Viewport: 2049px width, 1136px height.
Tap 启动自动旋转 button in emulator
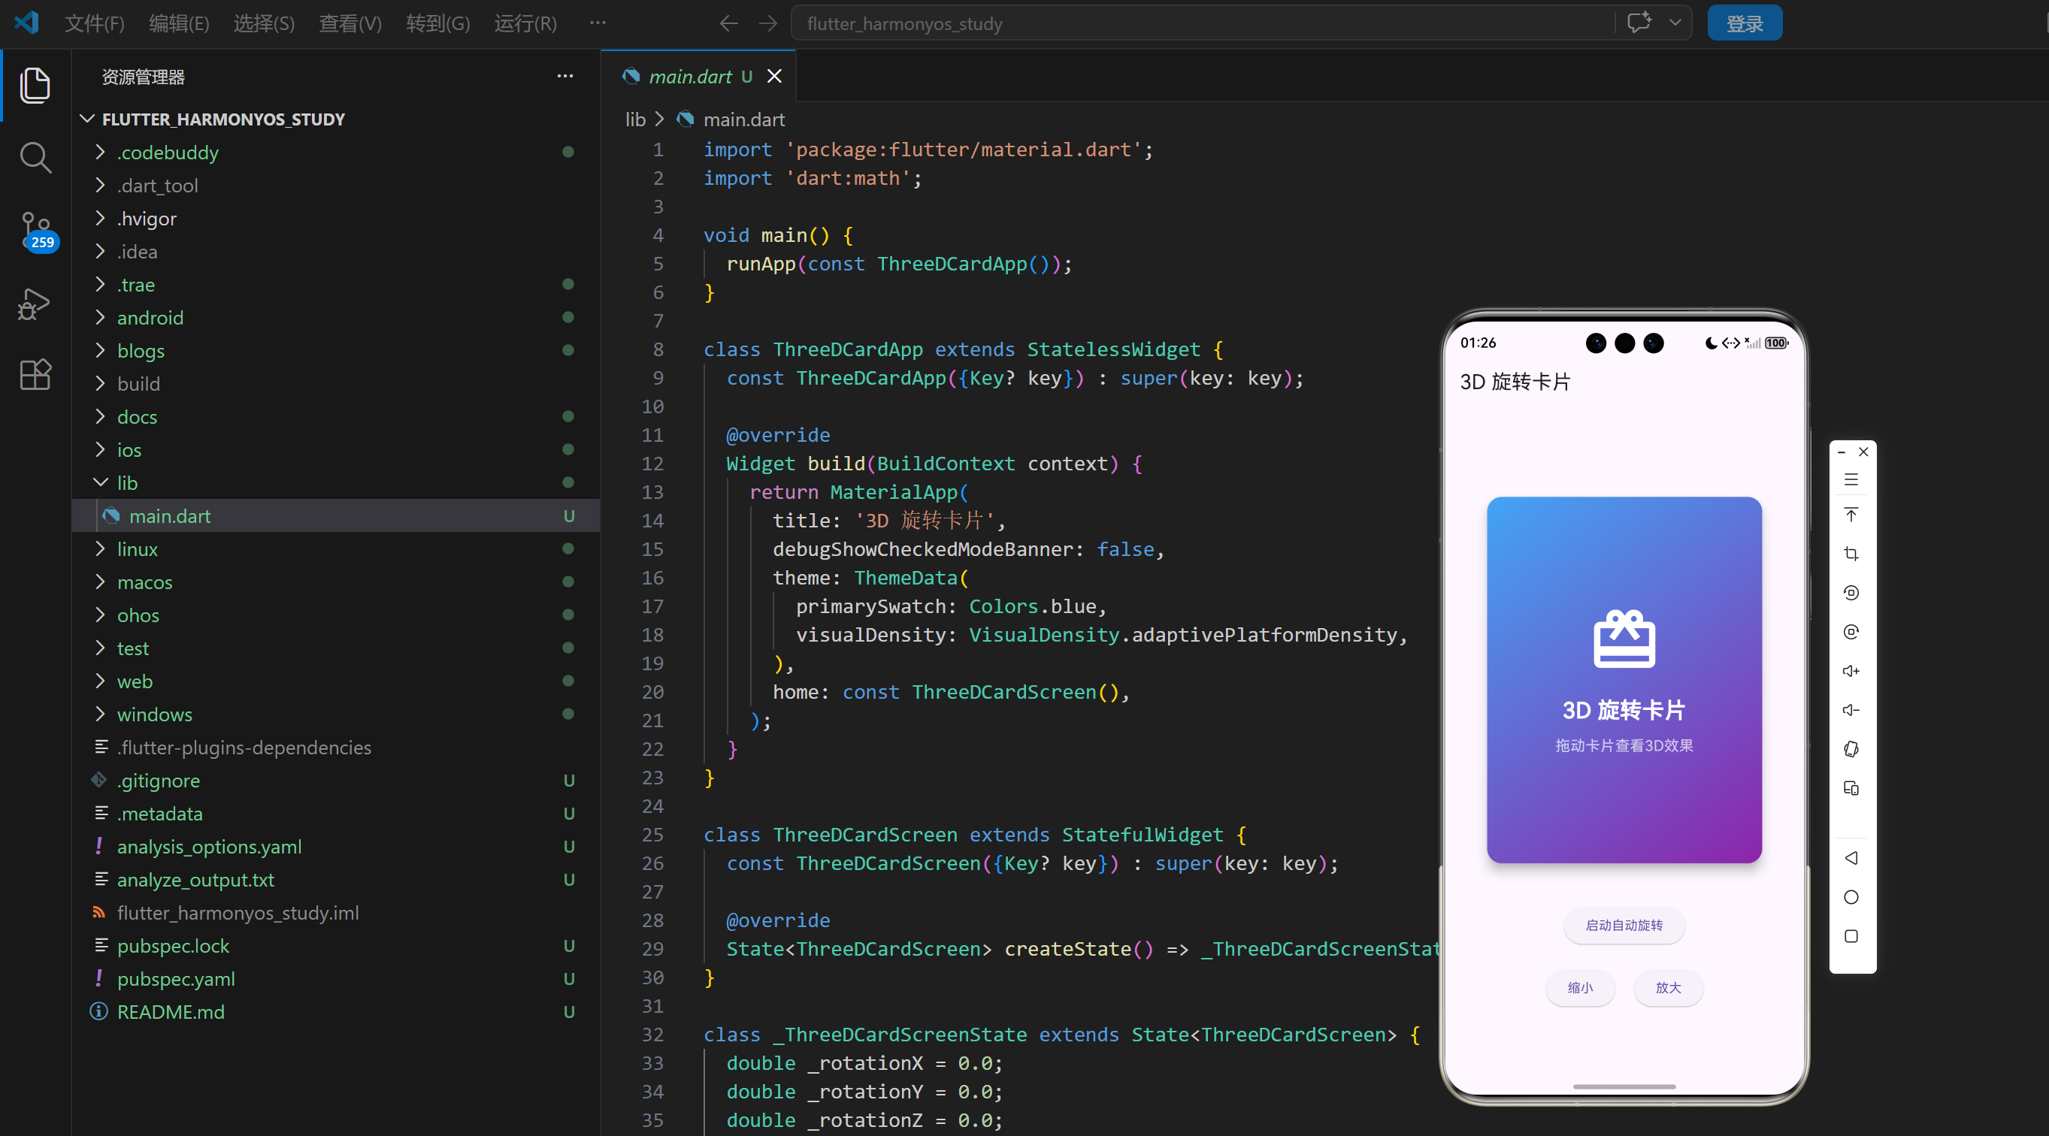coord(1624,926)
